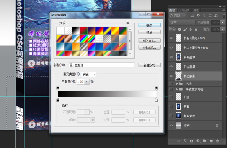Select the 书边倒影 layer thumbnail
The image size is (227, 148).
pyautogui.click(x=178, y=76)
